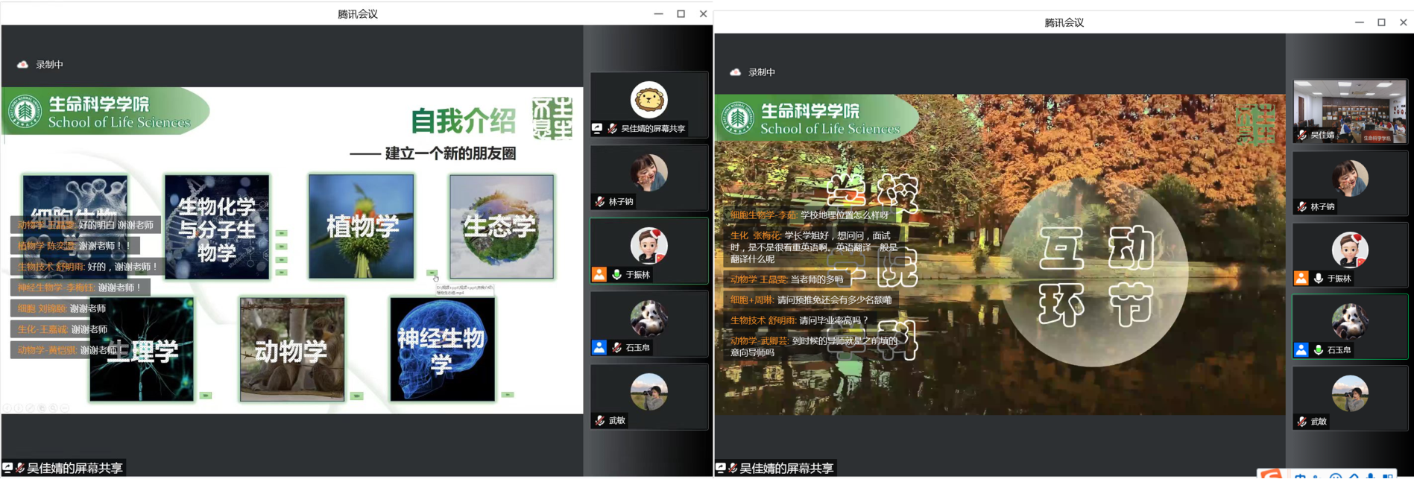
Task: Click the 神经生物学 brain image tile
Action: [x=442, y=349]
